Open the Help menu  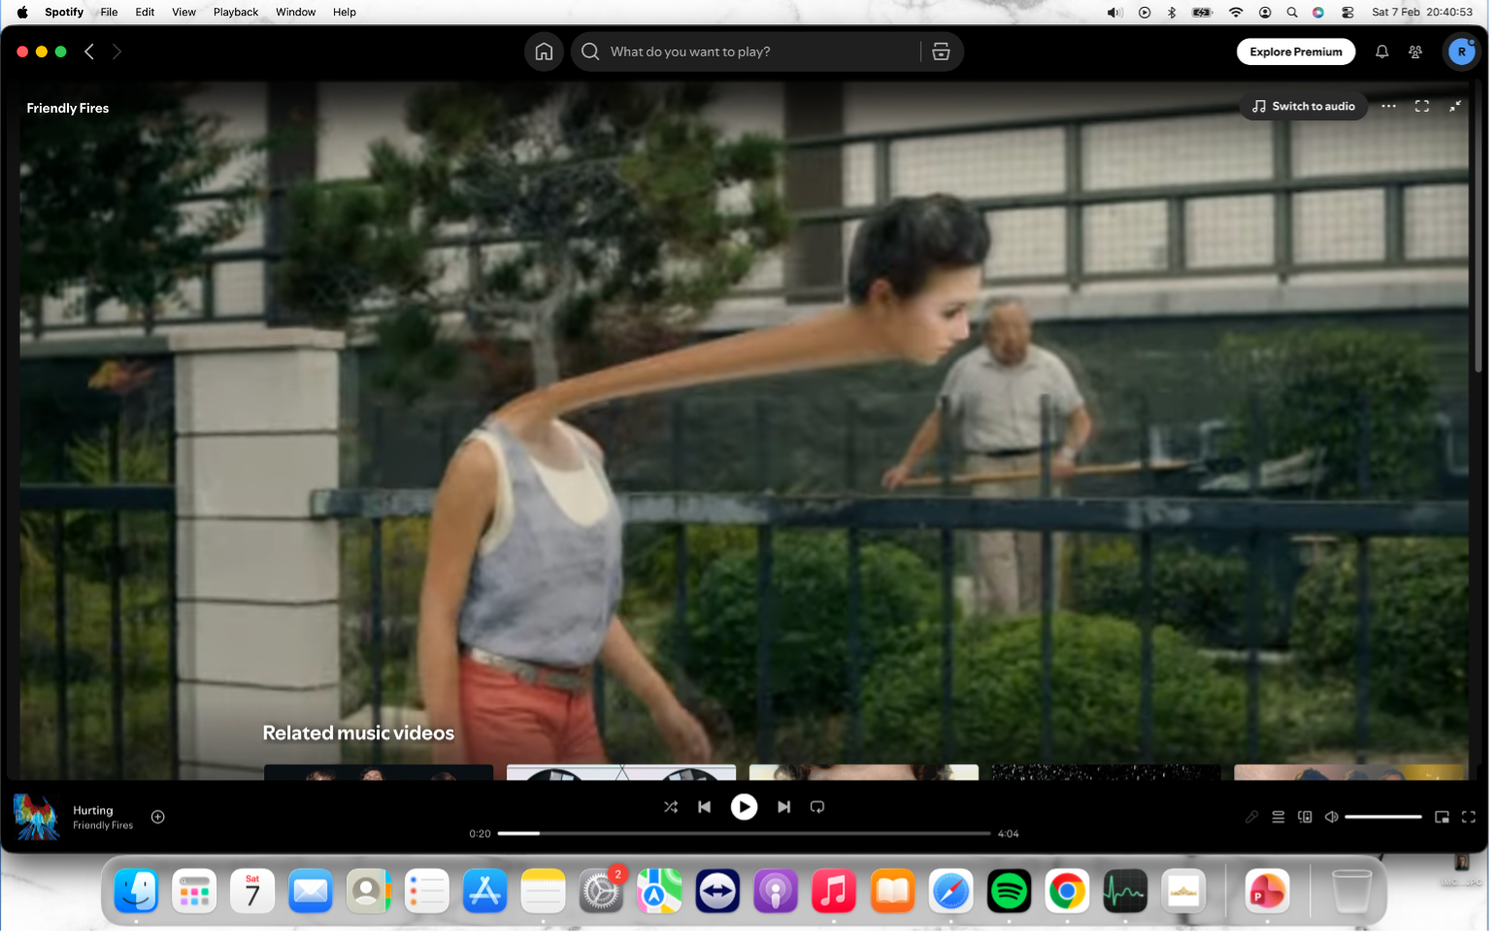(345, 12)
